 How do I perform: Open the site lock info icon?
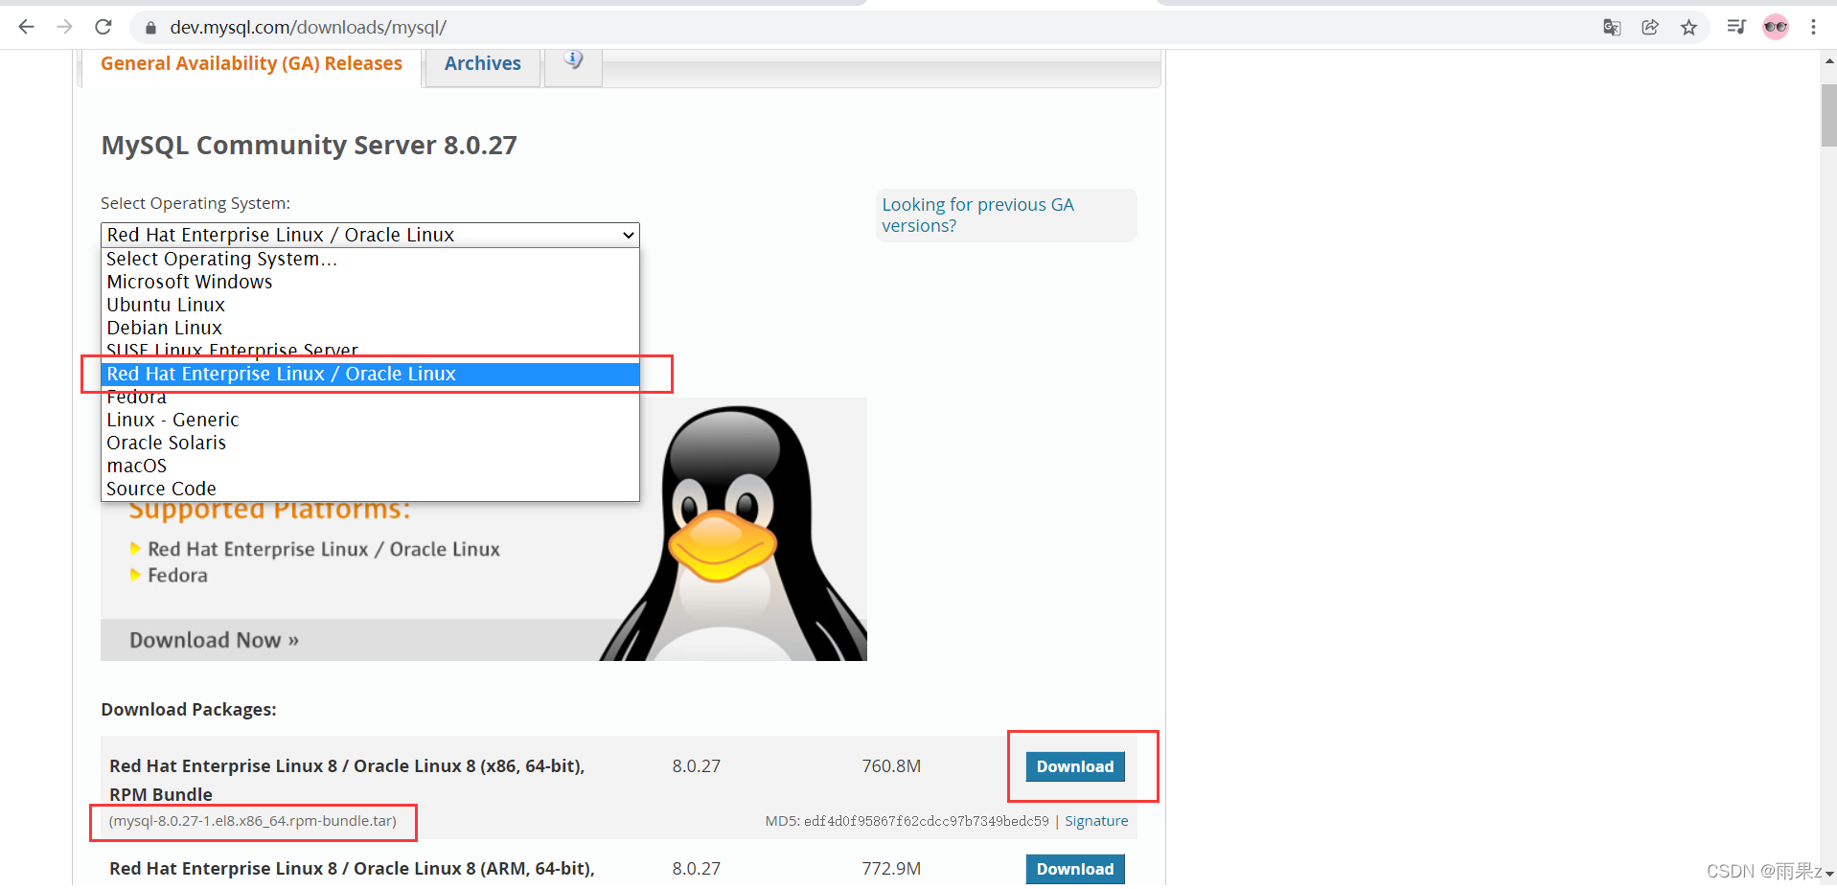[150, 28]
